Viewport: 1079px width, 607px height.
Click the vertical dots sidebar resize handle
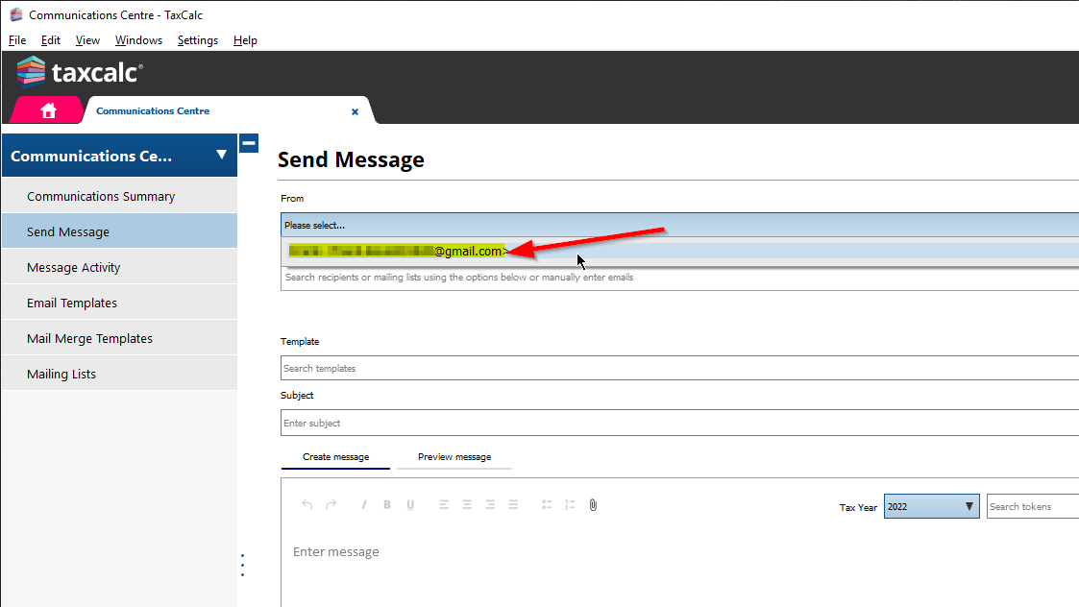242,565
